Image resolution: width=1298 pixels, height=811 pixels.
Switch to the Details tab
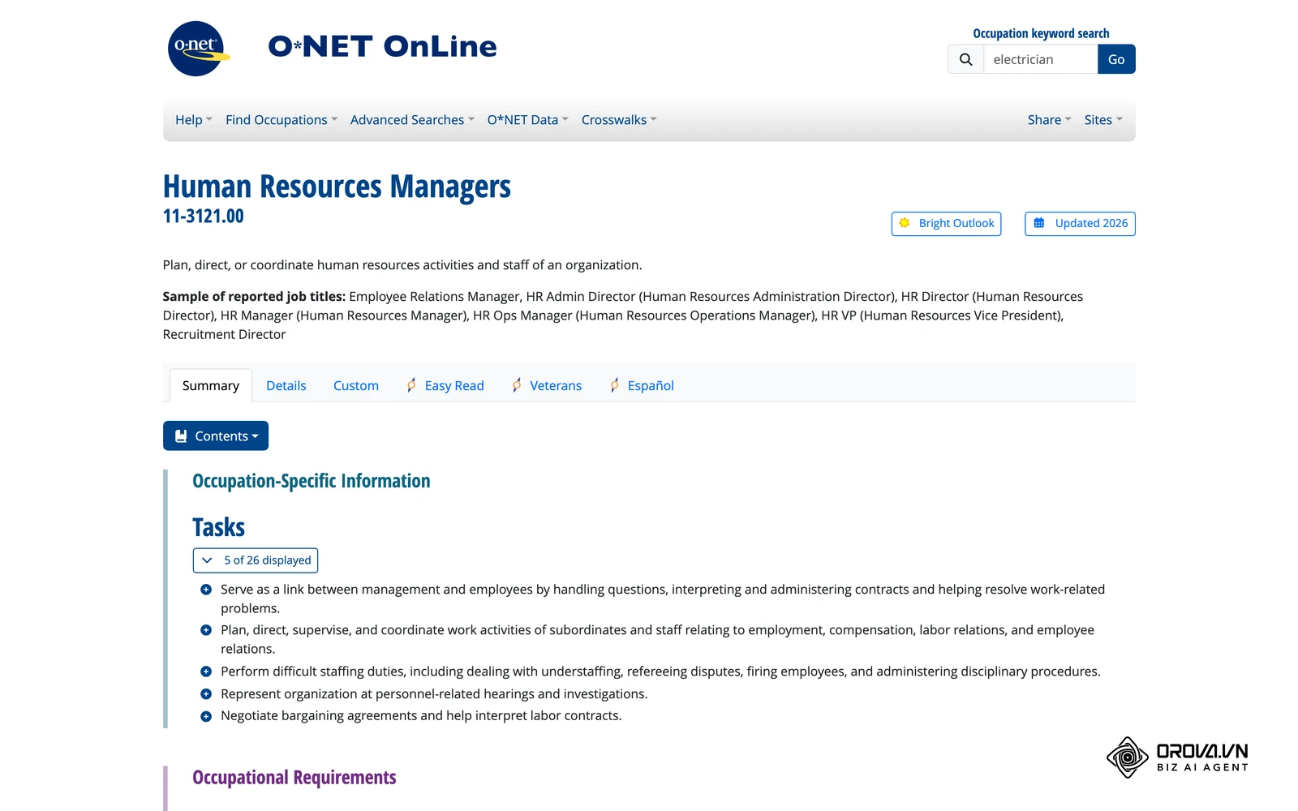[286, 386]
